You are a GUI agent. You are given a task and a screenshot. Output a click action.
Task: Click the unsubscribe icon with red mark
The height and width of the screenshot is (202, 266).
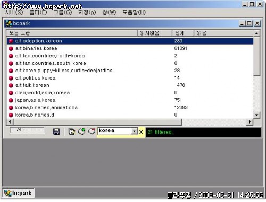[x=92, y=131]
